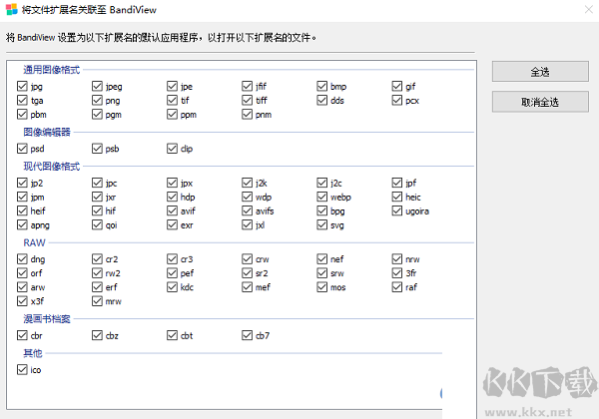
Task: Toggle the jxr checkbox
Action: coord(97,197)
